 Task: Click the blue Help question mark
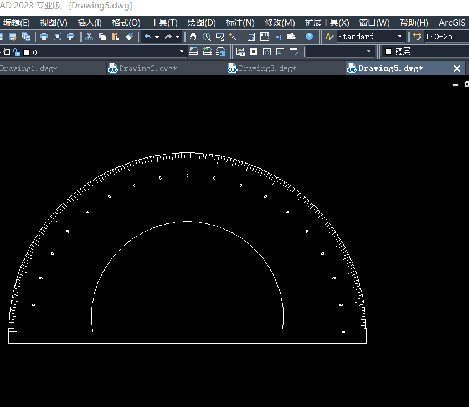point(310,37)
